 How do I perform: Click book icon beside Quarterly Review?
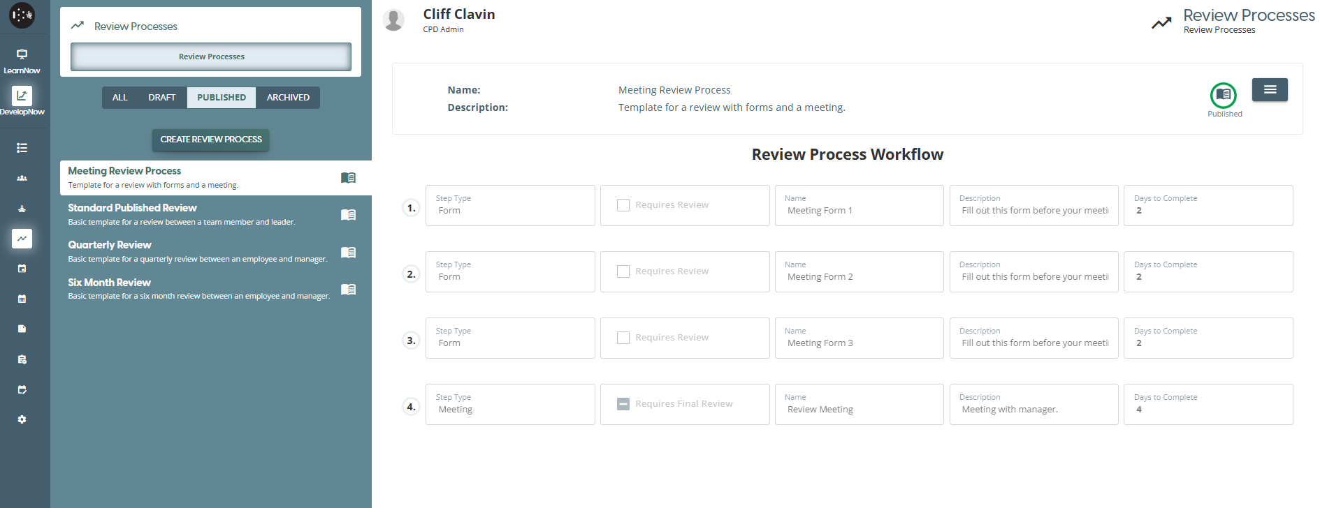coord(348,252)
